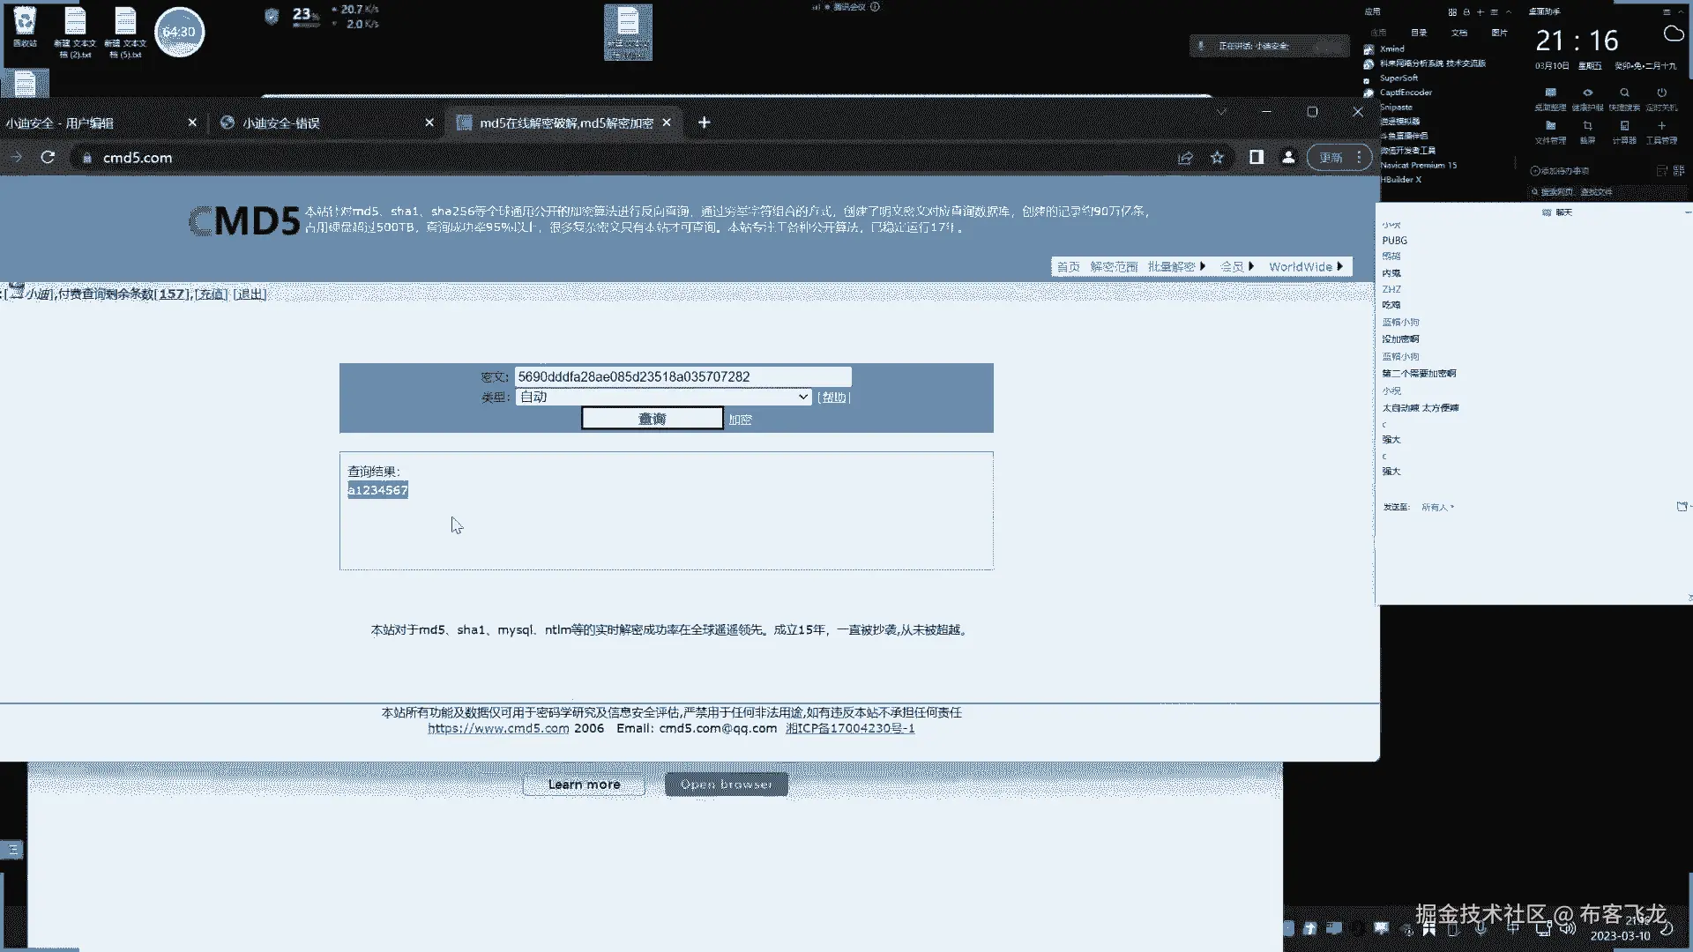Click the 定时关机 power icon

tap(1661, 93)
